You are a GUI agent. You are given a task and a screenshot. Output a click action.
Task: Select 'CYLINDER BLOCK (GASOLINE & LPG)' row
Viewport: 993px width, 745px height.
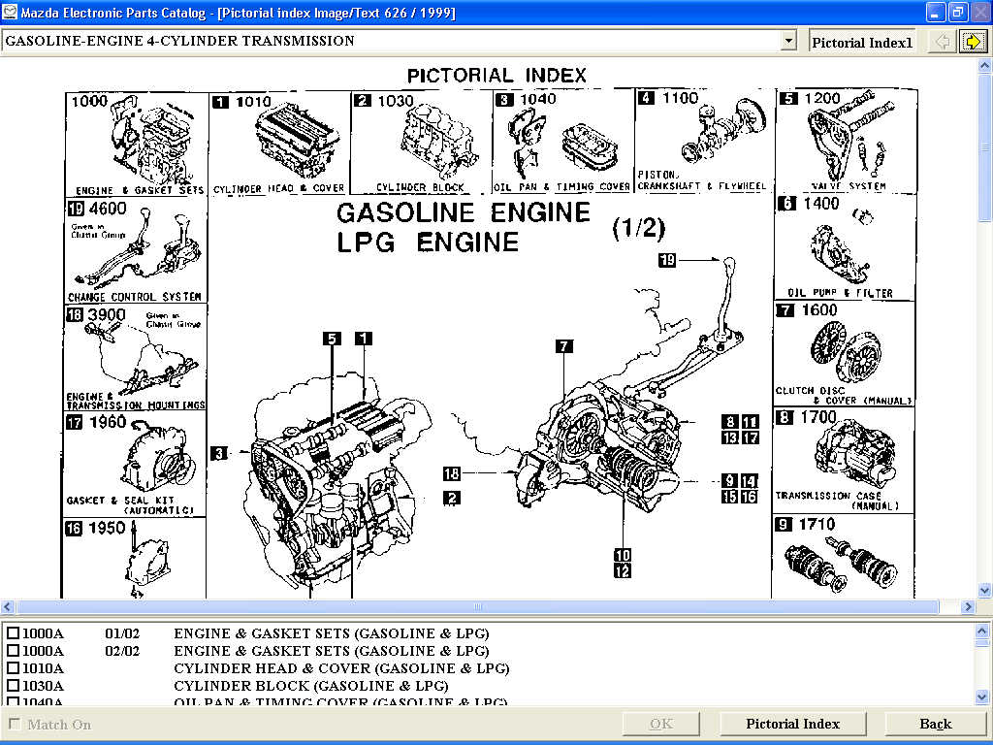pyautogui.click(x=311, y=686)
